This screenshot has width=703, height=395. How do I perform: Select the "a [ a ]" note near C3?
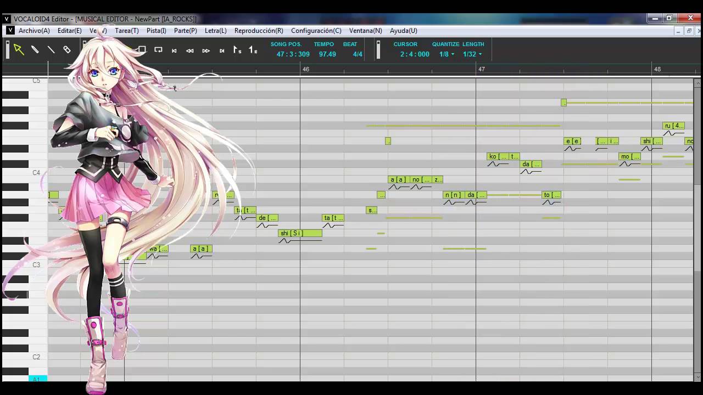201,249
